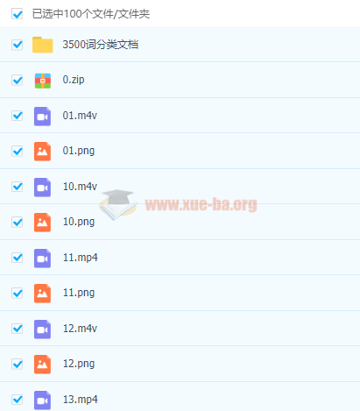Uncheck the 01.png checkbox

18,151
